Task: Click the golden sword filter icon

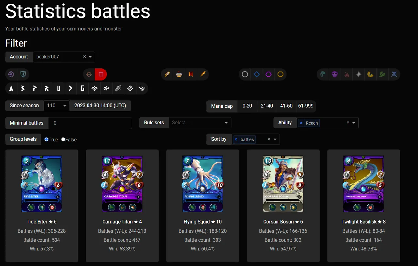Action: click(x=203, y=74)
